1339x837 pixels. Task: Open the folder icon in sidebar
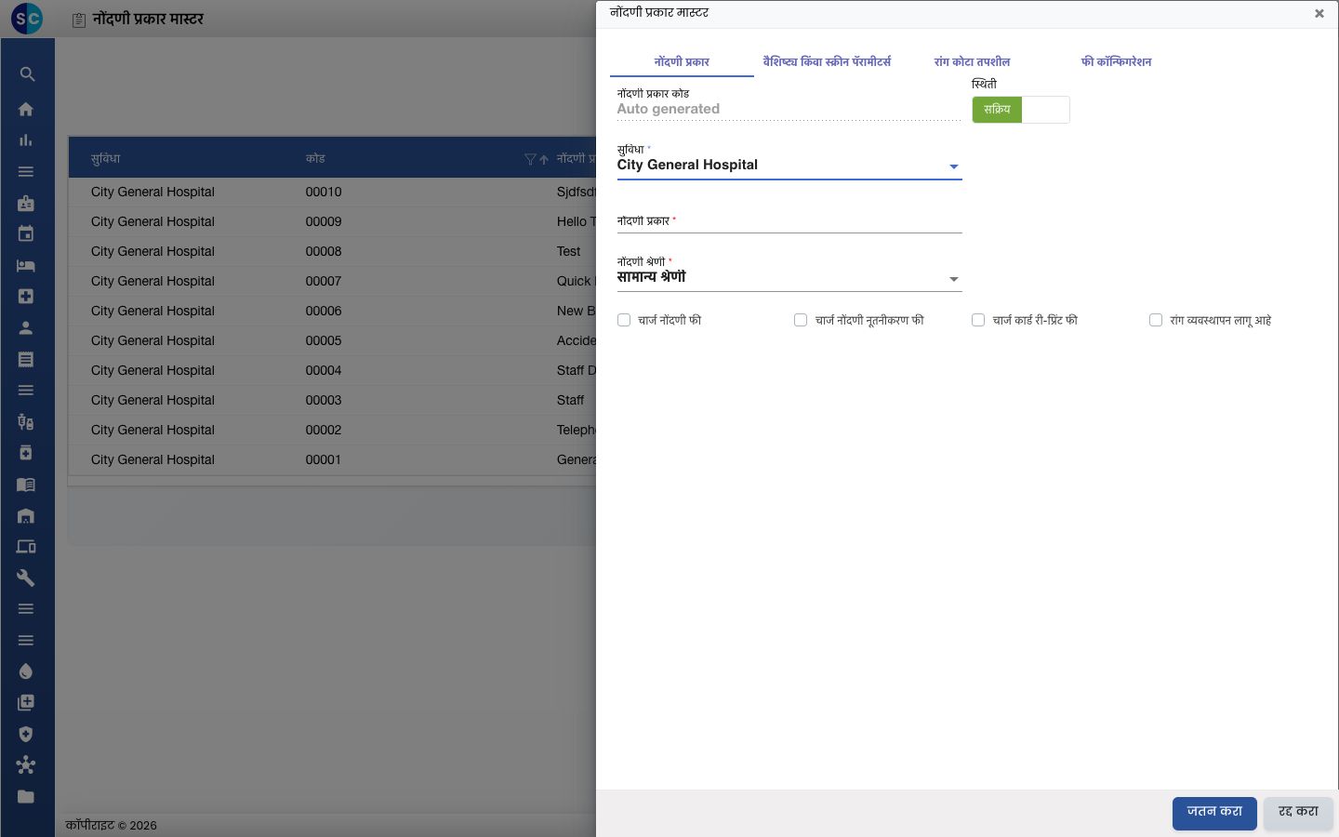click(x=26, y=796)
